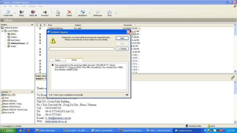
Task: Sort by attachment column header
Action: [x=41, y=25]
